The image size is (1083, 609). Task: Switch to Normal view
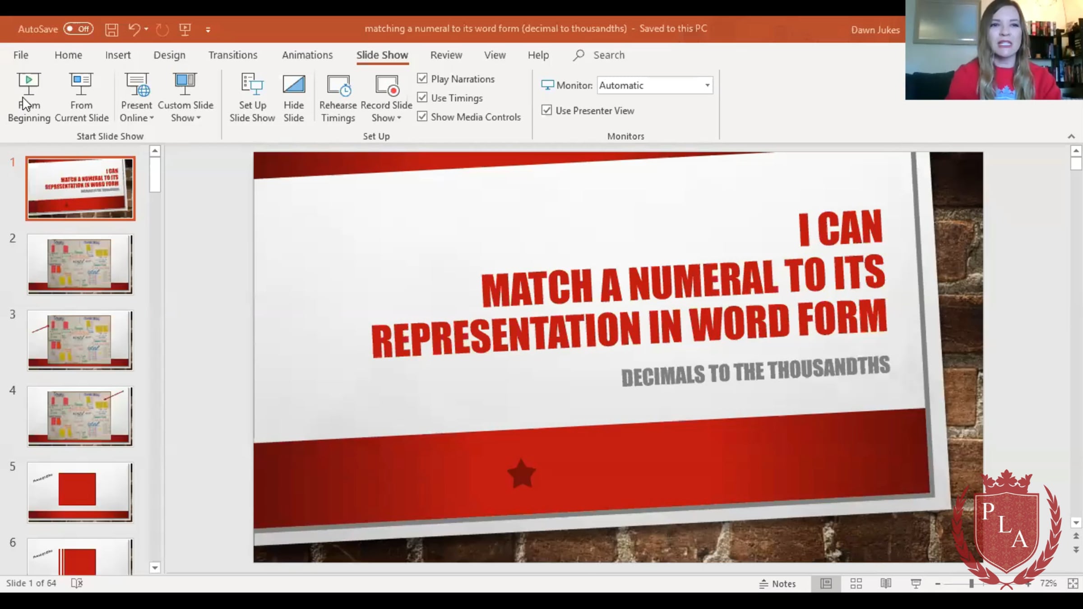(826, 584)
